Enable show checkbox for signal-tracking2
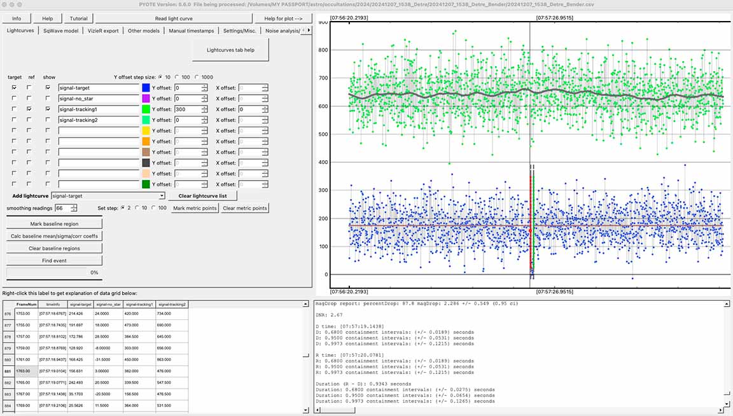Image resolution: width=733 pixels, height=416 pixels. pyautogui.click(x=48, y=120)
